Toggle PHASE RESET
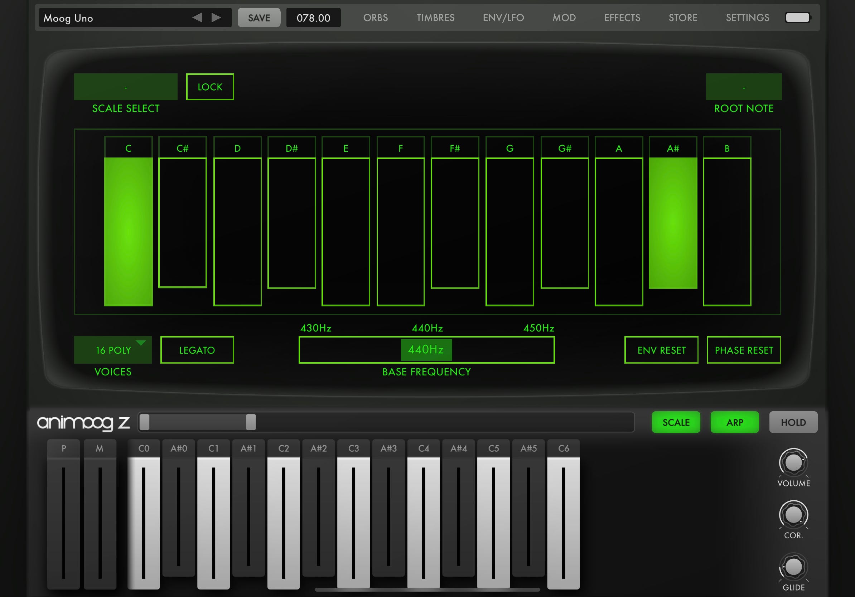This screenshot has width=855, height=597. [744, 350]
